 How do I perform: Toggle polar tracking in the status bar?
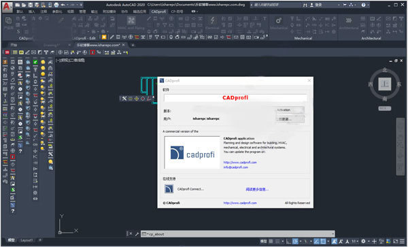coord(295,242)
